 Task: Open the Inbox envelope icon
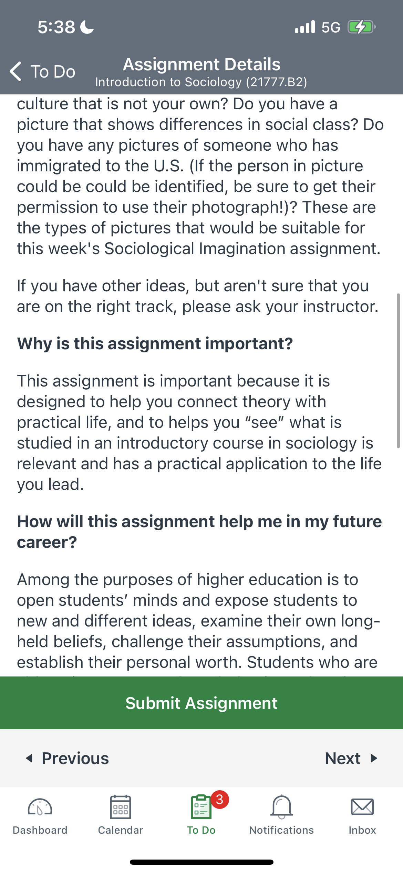click(362, 807)
